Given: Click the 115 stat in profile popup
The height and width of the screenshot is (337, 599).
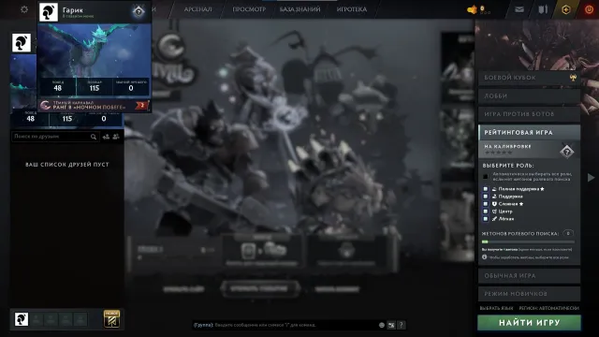Looking at the screenshot, I should click(x=95, y=87).
